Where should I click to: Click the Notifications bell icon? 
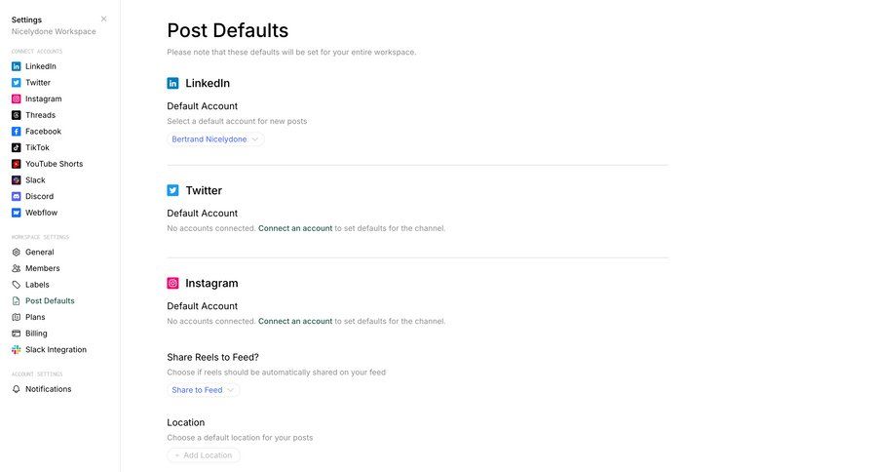click(17, 389)
